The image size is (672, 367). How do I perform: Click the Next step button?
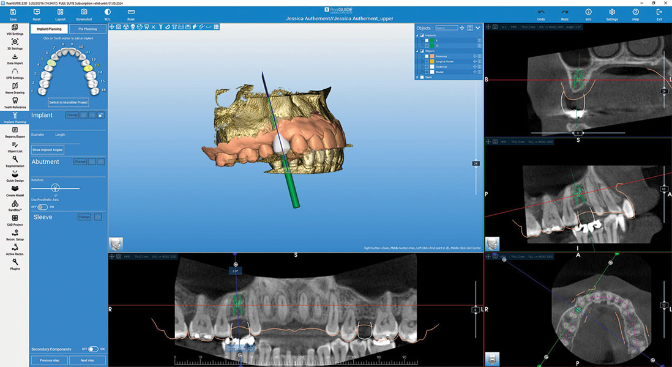(x=87, y=360)
